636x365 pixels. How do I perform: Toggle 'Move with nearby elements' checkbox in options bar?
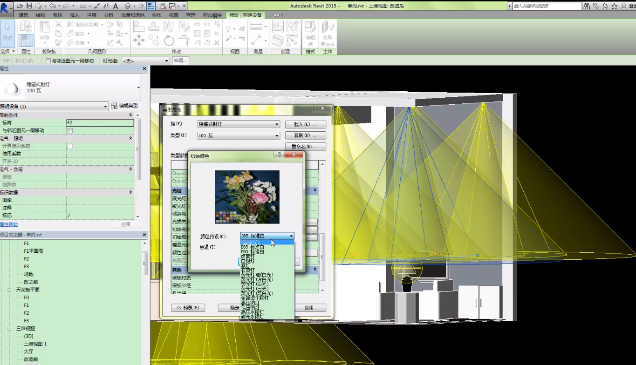pos(48,61)
